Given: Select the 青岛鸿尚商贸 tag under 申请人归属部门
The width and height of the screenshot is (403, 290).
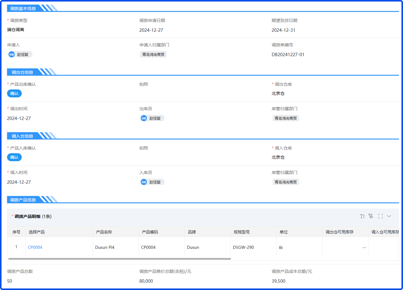Looking at the screenshot, I should 153,54.
